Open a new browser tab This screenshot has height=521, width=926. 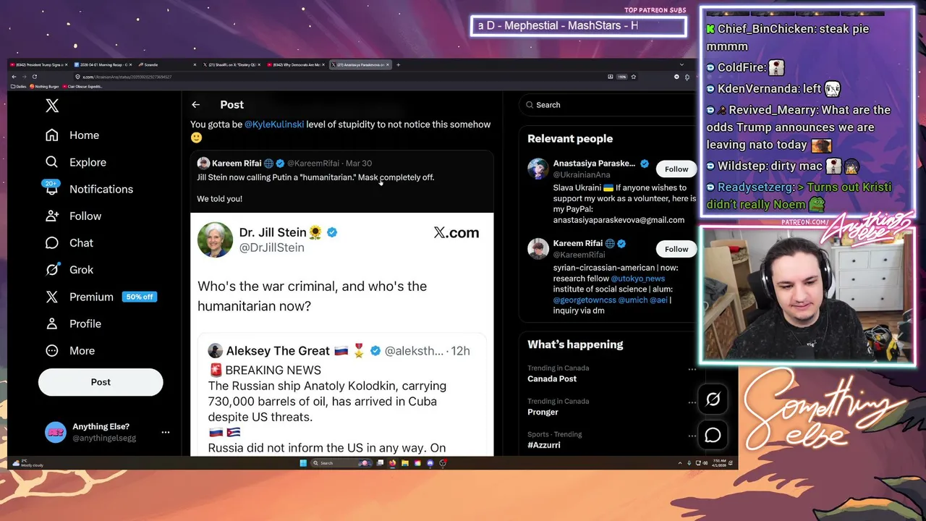[x=398, y=64]
